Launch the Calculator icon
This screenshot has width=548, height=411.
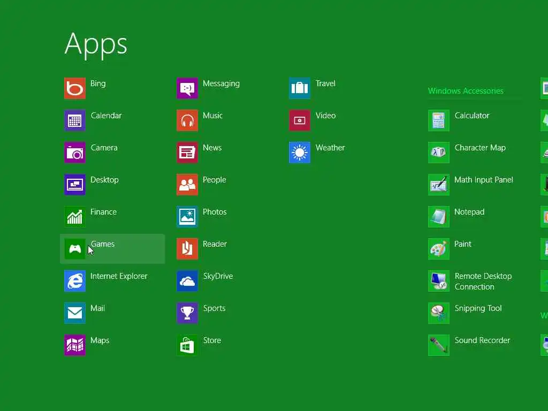(439, 120)
